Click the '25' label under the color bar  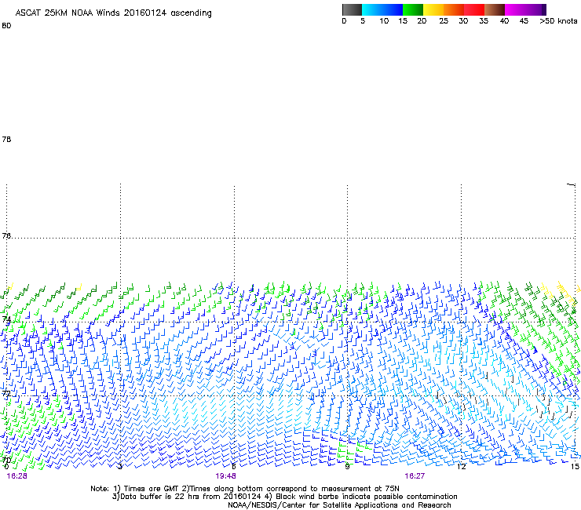(444, 21)
